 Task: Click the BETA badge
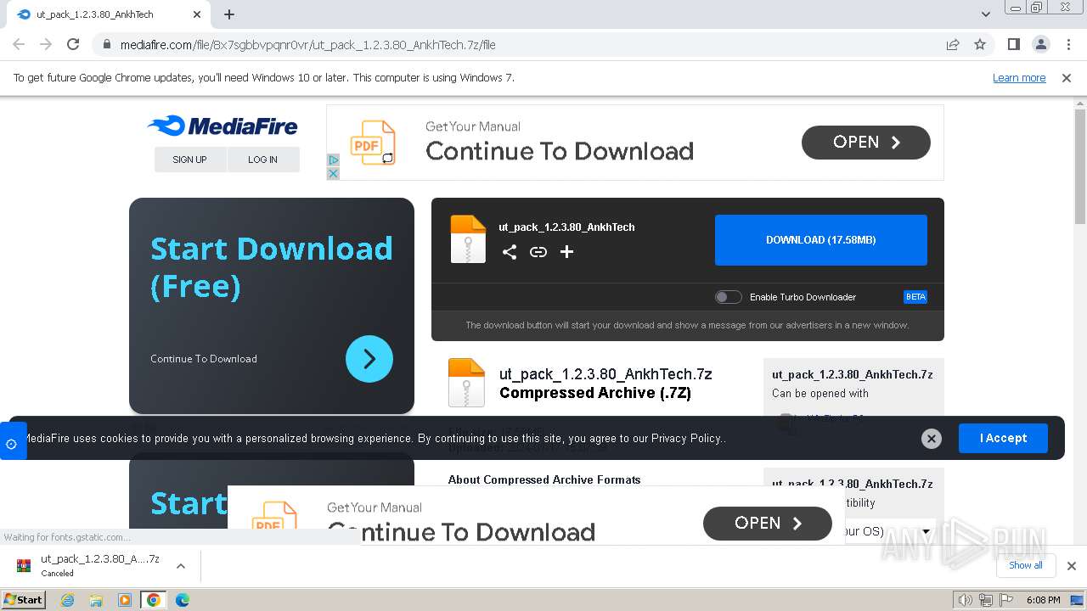915,297
